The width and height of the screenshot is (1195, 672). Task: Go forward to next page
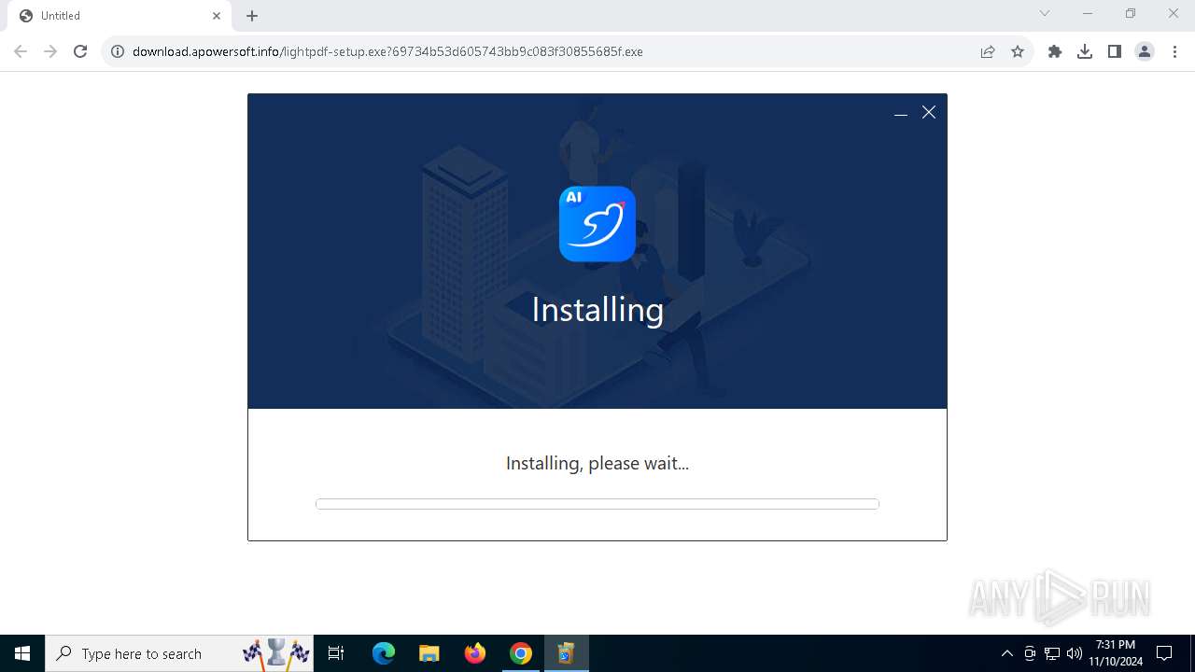point(50,51)
